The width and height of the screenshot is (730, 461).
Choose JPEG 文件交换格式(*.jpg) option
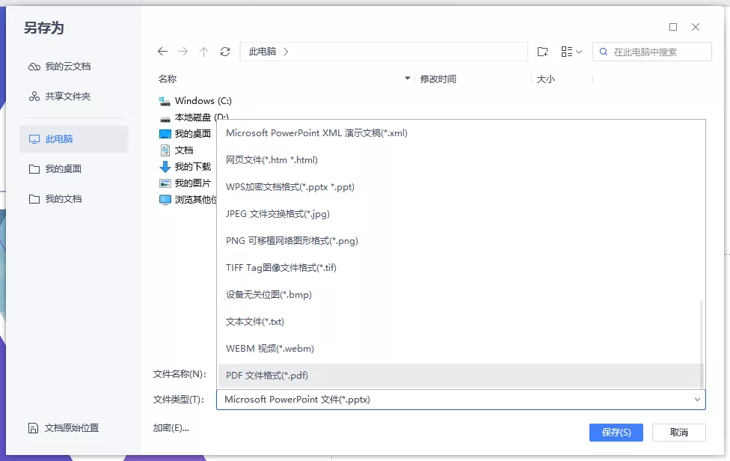[x=461, y=214]
